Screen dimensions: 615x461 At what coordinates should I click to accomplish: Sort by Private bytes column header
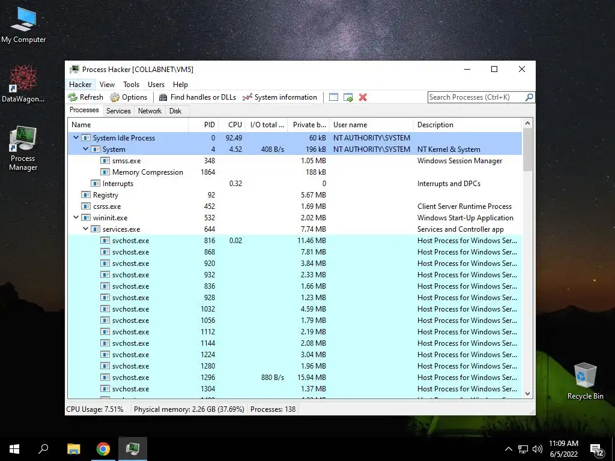click(x=309, y=125)
